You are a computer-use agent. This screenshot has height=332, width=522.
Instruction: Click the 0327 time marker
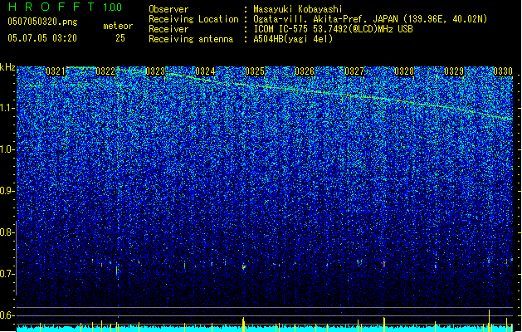(x=354, y=71)
